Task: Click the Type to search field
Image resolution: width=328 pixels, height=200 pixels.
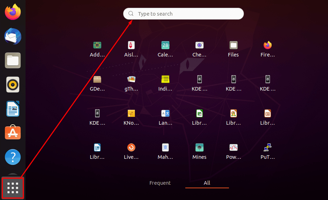Action: coord(184,14)
